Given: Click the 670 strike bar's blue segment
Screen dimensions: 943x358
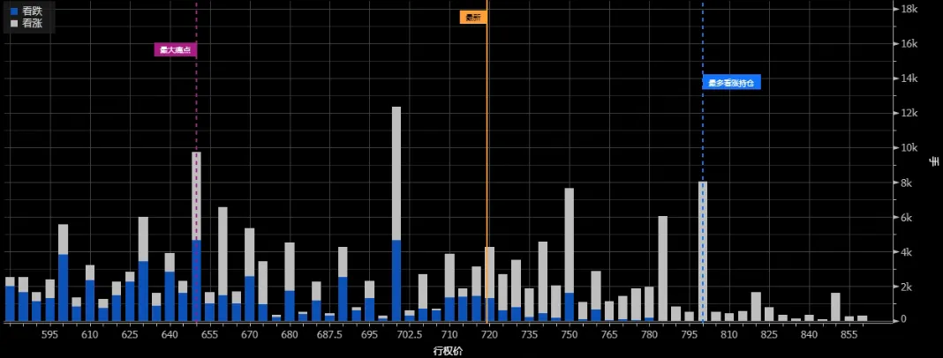Looking at the screenshot, I should pyautogui.click(x=250, y=299).
